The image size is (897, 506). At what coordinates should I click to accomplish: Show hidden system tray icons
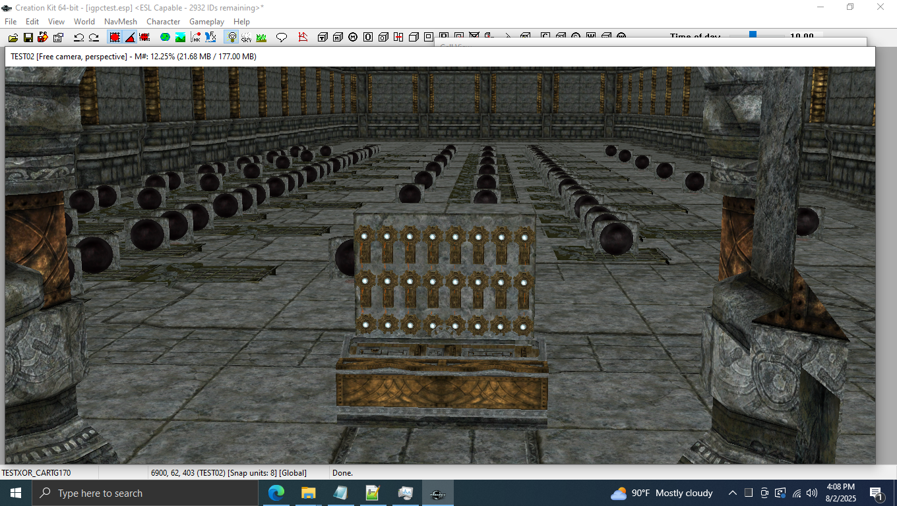[x=732, y=493]
